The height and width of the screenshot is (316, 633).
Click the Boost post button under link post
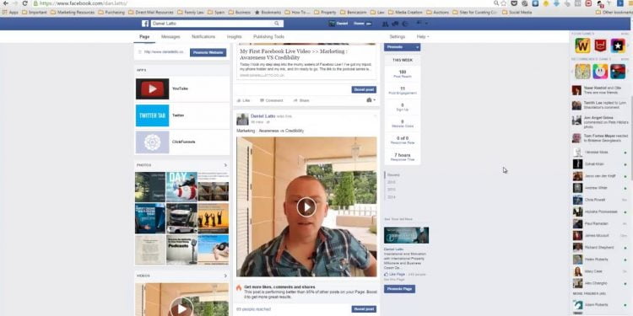point(364,89)
